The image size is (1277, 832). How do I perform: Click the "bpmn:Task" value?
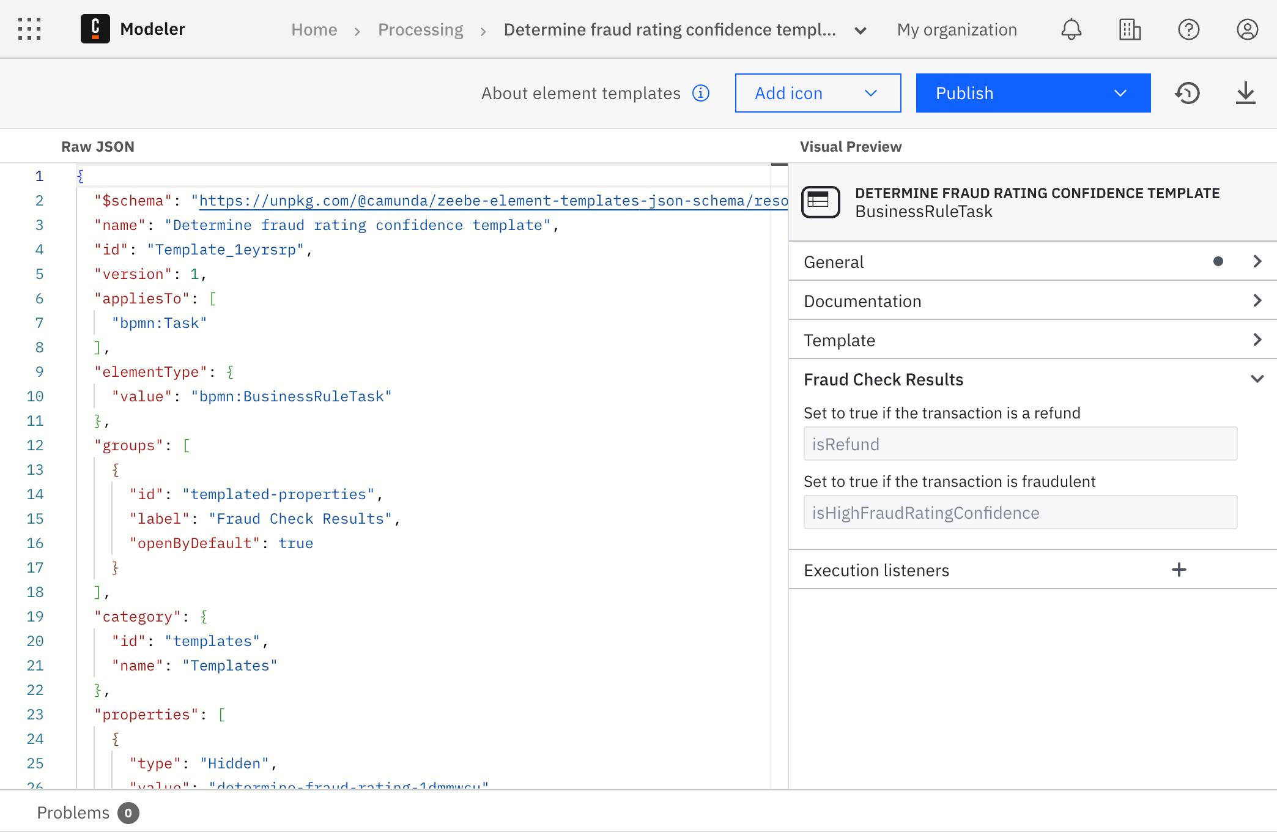pyautogui.click(x=160, y=323)
